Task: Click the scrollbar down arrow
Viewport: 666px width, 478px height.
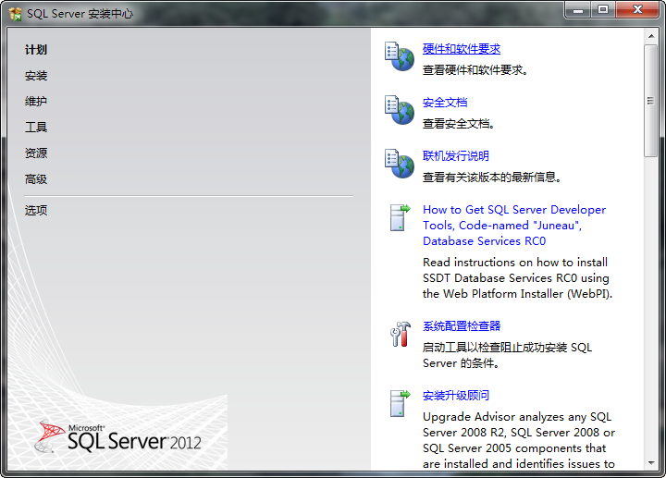Action: pyautogui.click(x=651, y=462)
